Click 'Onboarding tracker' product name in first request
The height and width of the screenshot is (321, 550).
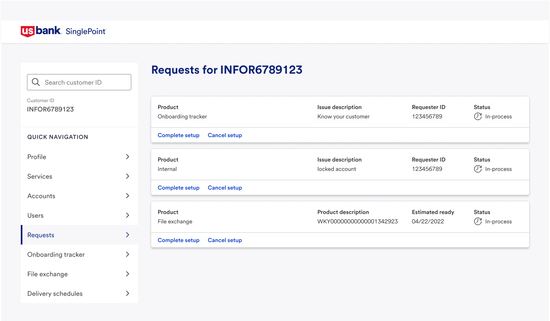(182, 116)
